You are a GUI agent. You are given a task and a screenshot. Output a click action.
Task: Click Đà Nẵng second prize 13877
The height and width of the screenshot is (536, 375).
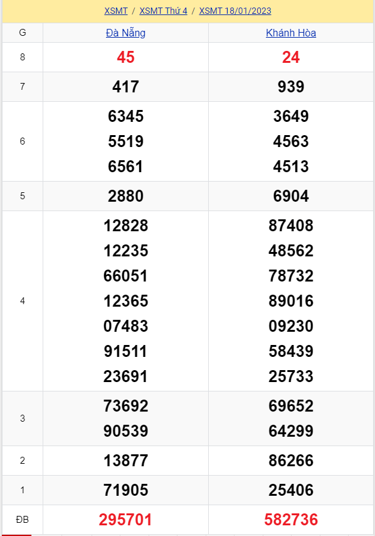point(125,461)
